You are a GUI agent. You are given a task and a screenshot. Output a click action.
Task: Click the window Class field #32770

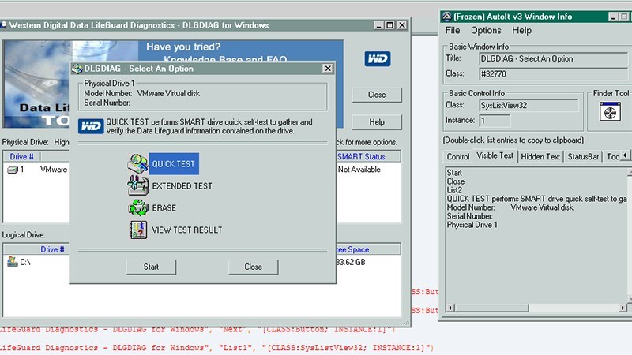click(554, 74)
